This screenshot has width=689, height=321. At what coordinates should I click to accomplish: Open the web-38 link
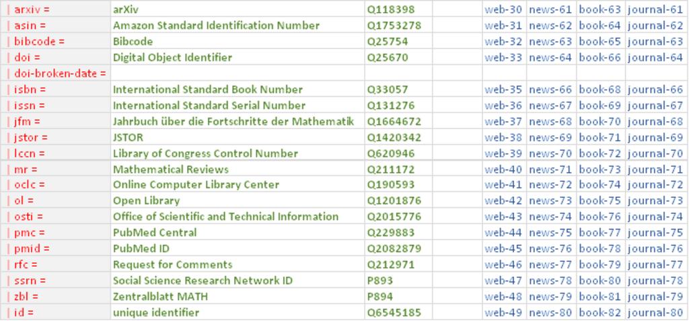[503, 138]
